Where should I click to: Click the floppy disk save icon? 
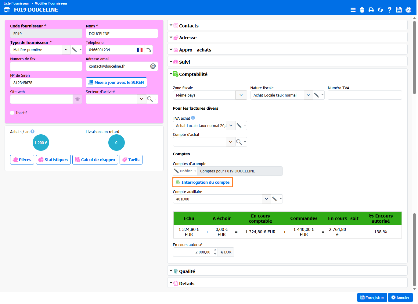pyautogui.click(x=399, y=10)
